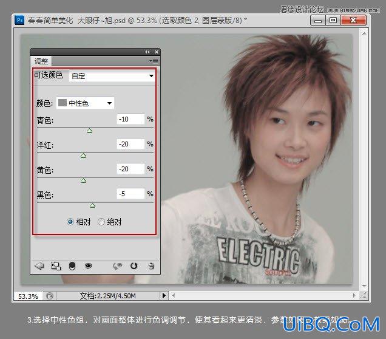Click the 青色 slider handle
The height and width of the screenshot is (339, 386).
click(90, 131)
